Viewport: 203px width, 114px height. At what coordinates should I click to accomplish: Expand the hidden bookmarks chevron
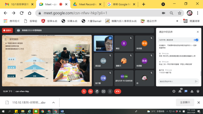pyautogui.click(x=177, y=21)
